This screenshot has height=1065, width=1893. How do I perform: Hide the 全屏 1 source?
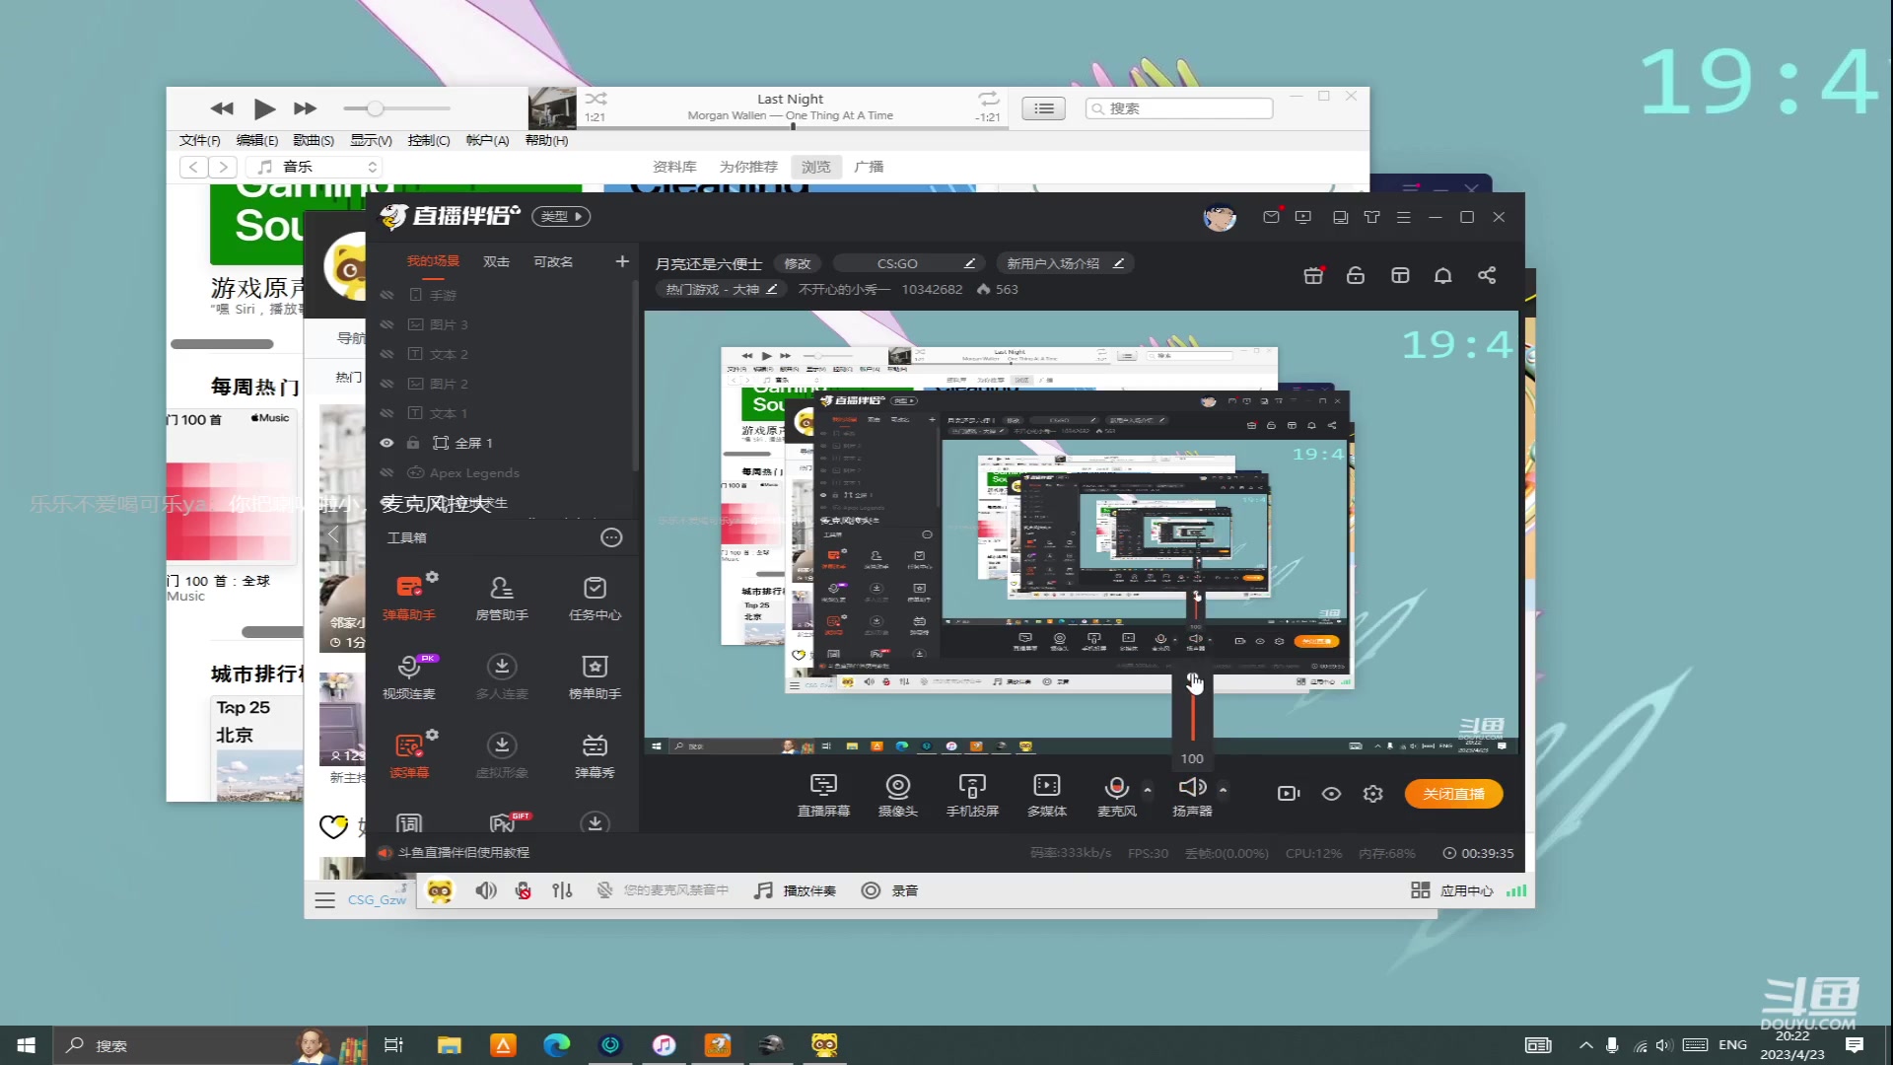pyautogui.click(x=386, y=443)
